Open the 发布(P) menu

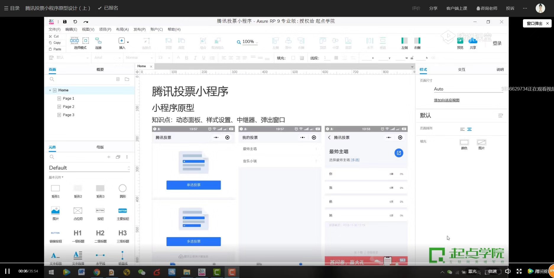click(x=140, y=29)
